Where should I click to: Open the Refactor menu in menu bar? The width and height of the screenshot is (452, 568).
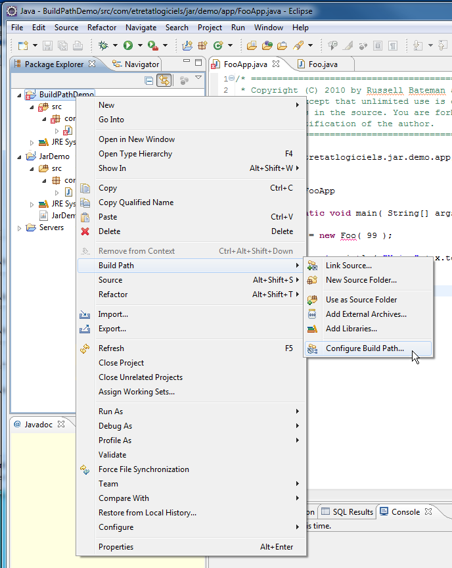click(x=102, y=28)
